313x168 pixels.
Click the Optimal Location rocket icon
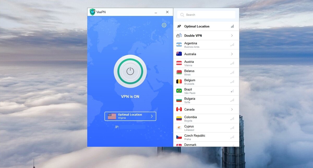[179, 26]
